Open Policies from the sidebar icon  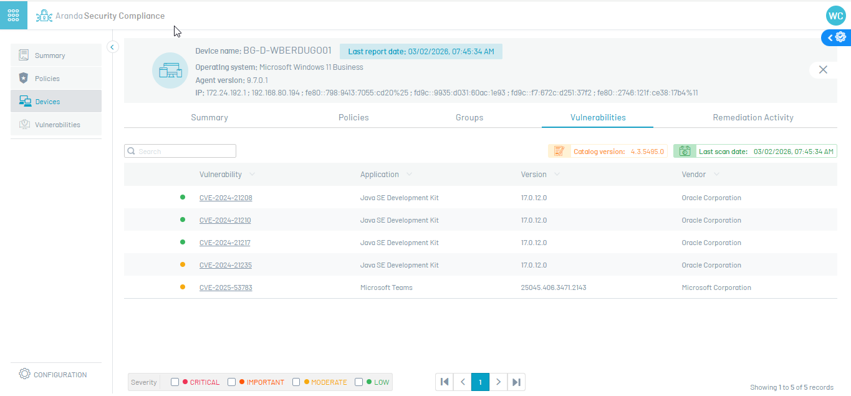click(24, 79)
